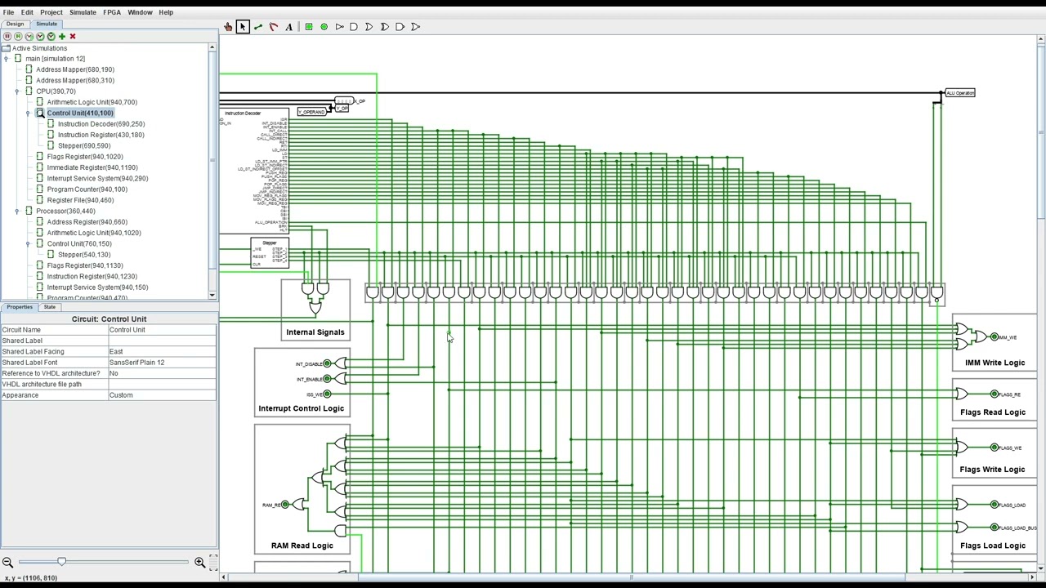Pick the AND gate tool

[x=354, y=27]
